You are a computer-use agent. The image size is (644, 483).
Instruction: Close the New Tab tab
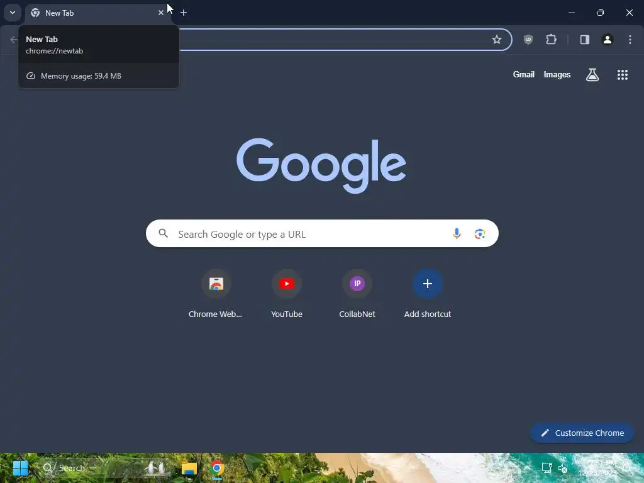(x=160, y=13)
